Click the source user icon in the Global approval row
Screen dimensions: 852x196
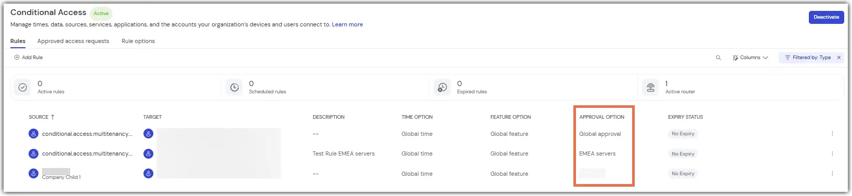coord(33,134)
